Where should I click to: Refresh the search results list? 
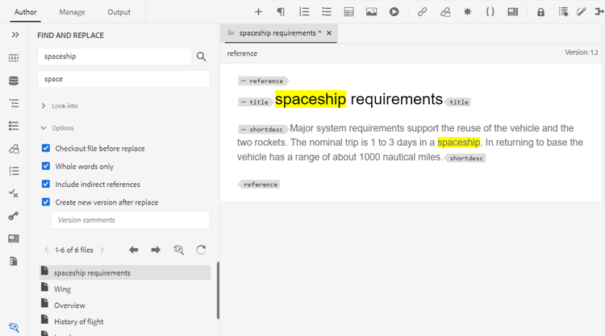point(201,250)
